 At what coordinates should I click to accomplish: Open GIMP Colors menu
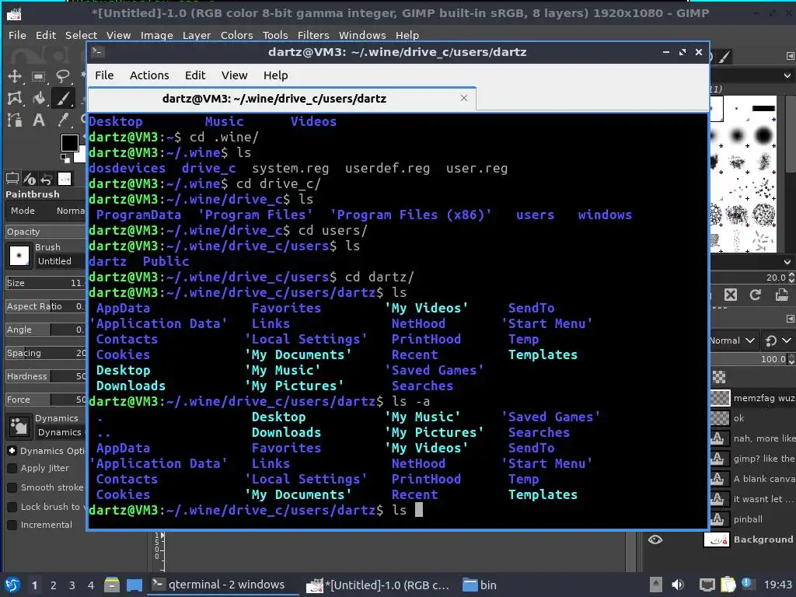click(236, 35)
